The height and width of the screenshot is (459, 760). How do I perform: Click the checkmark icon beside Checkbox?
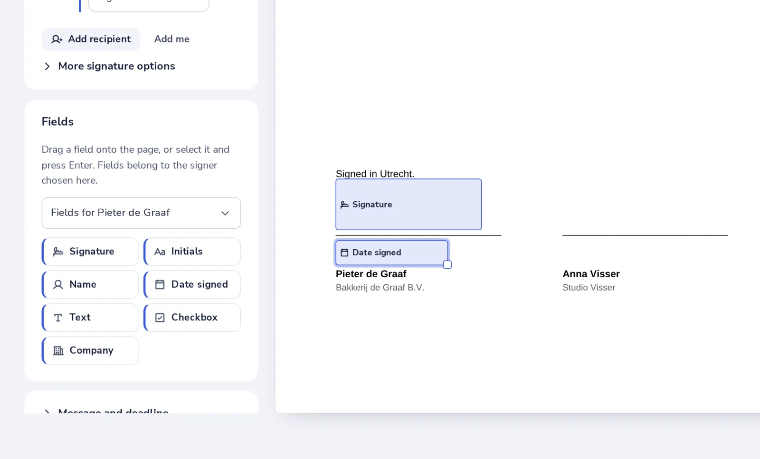[160, 318]
